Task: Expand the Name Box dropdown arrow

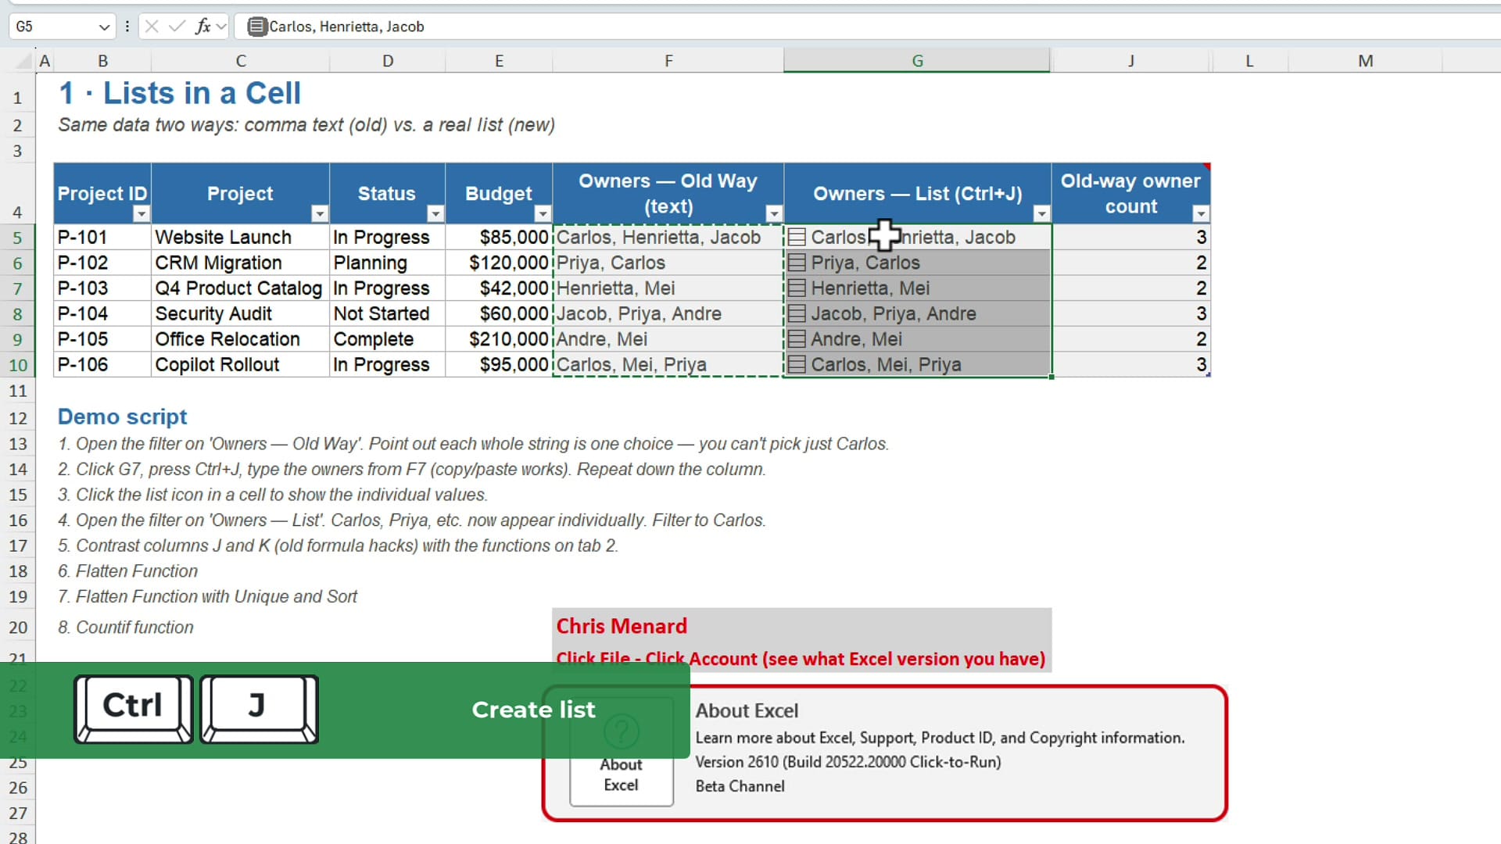Action: click(x=104, y=27)
